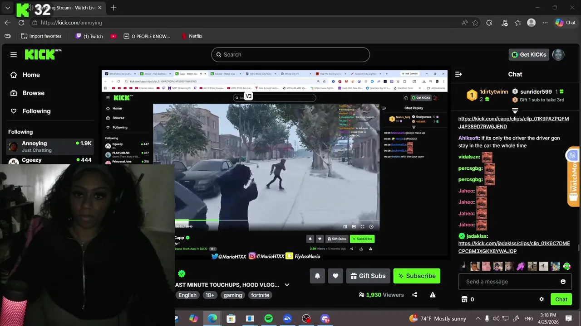Click the gaming tag
The width and height of the screenshot is (581, 326).
click(x=233, y=295)
